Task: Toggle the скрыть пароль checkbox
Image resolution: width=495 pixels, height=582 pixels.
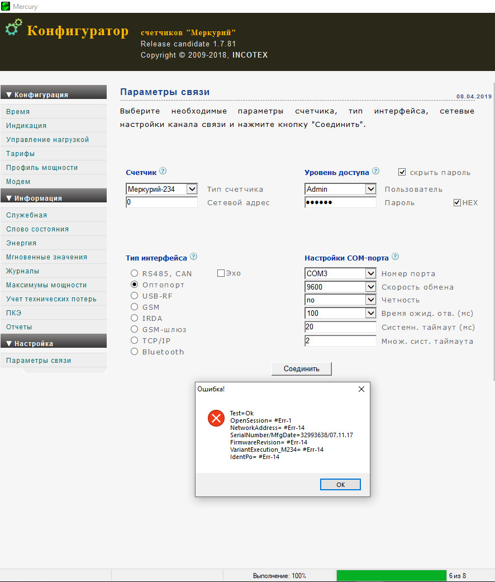Action: [x=402, y=172]
